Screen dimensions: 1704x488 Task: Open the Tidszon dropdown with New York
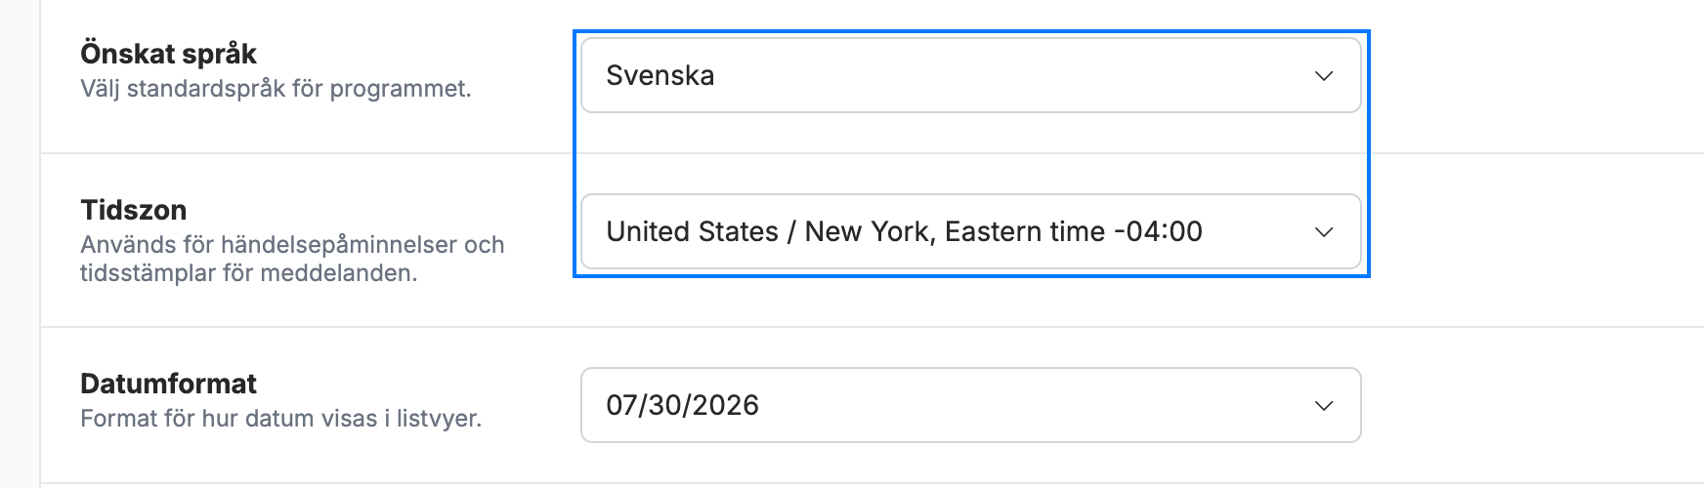pos(970,231)
